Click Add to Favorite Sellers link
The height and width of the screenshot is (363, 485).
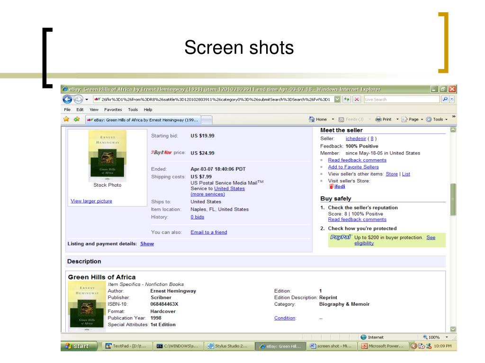[x=353, y=167]
